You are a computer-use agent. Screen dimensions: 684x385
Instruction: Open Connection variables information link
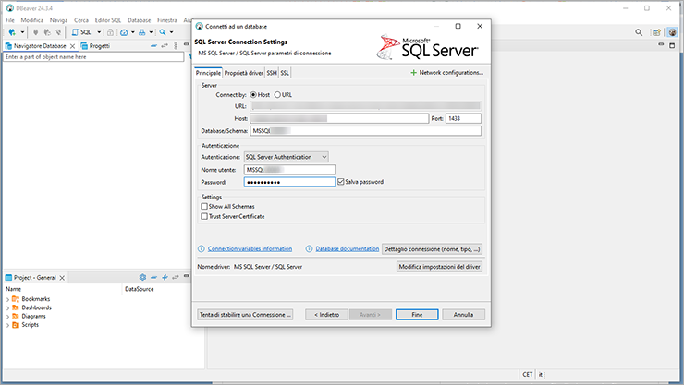250,248
